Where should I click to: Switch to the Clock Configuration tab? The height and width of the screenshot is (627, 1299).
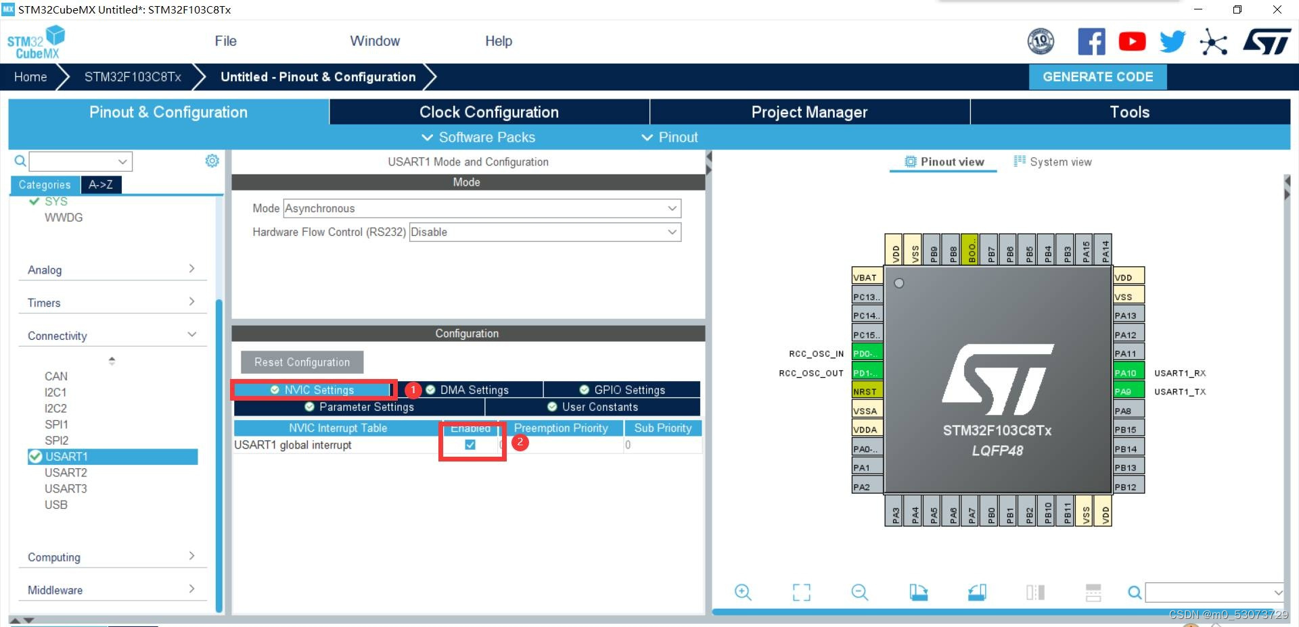[489, 112]
